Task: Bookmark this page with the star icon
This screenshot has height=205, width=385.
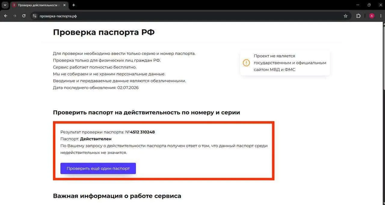Action: (x=346, y=16)
